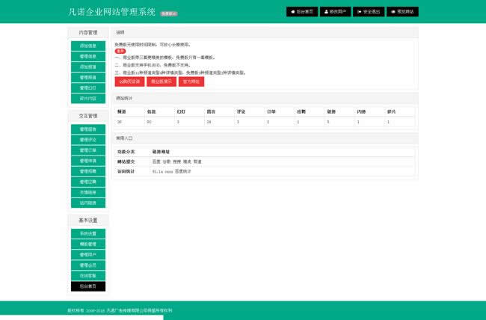Click the home icon in 后台首页 header button

click(292, 12)
